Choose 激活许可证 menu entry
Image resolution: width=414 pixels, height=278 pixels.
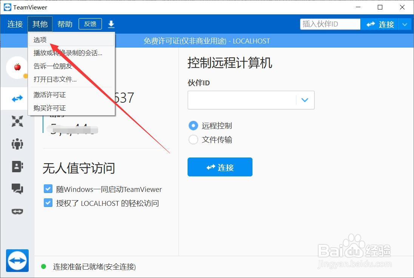[x=71, y=95]
